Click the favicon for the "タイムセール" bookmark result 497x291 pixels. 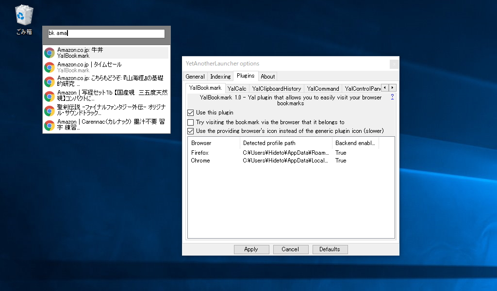[x=49, y=66]
